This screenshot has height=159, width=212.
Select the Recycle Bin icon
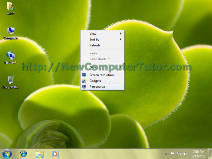[11, 82]
